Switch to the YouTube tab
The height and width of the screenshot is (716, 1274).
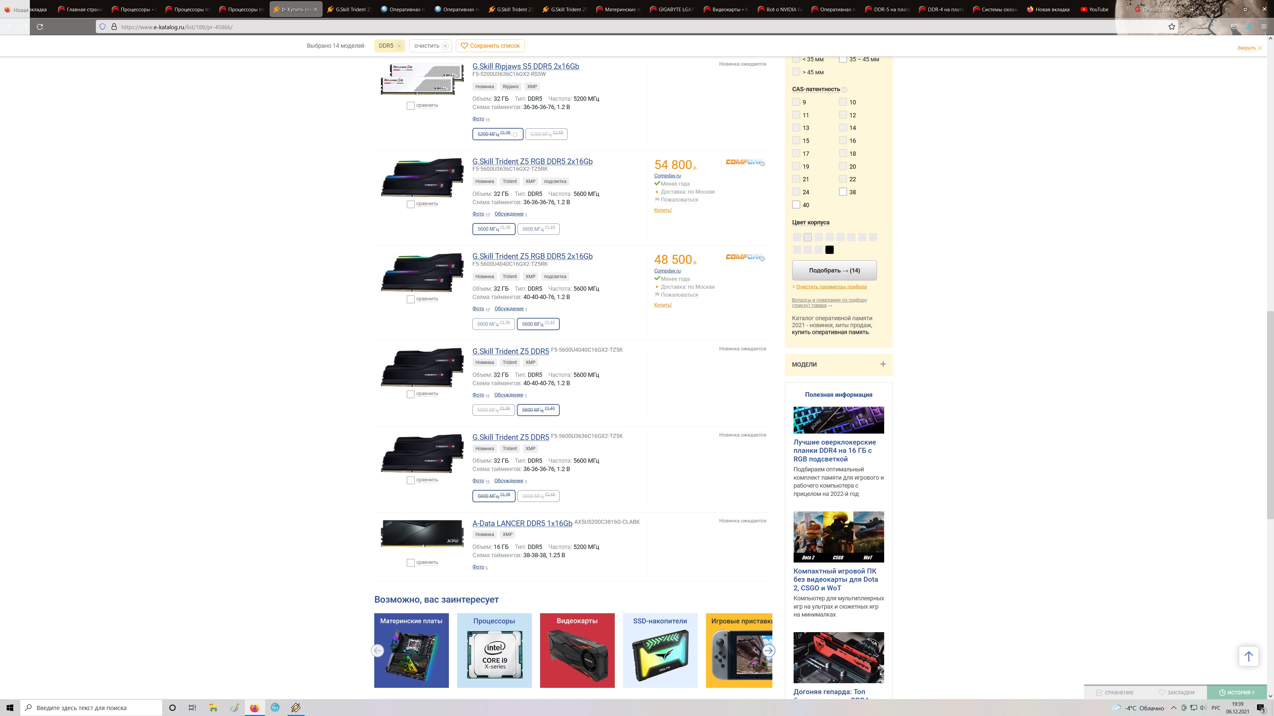[x=1094, y=9]
